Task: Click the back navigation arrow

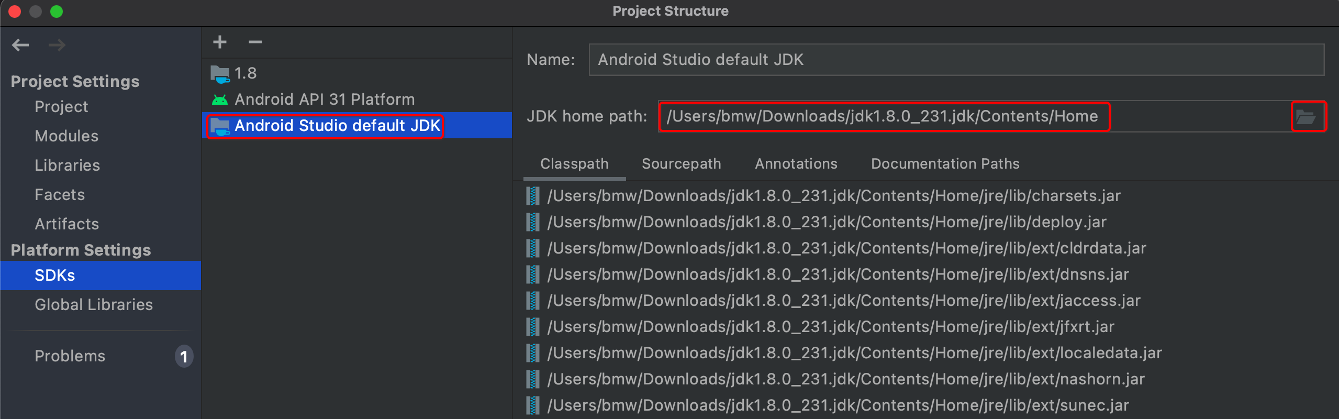Action: tap(20, 45)
